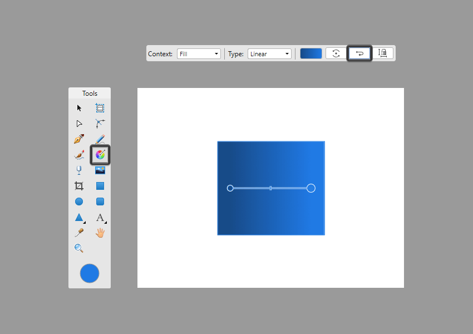Pick the Pencil tool
Image resolution: width=473 pixels, height=334 pixels.
coord(100,139)
